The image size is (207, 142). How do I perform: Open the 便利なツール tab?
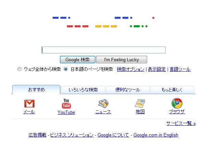coord(128,90)
